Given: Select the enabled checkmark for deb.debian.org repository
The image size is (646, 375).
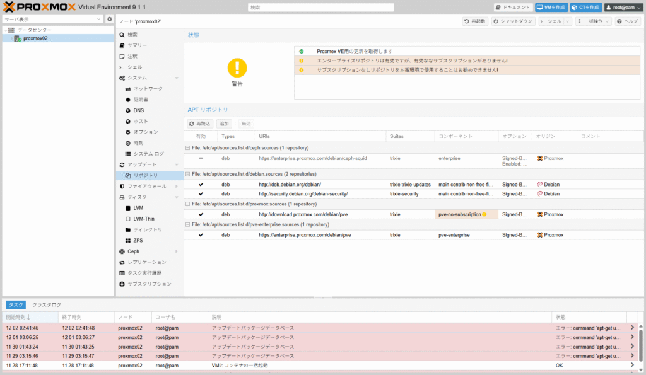Looking at the screenshot, I should 201,185.
